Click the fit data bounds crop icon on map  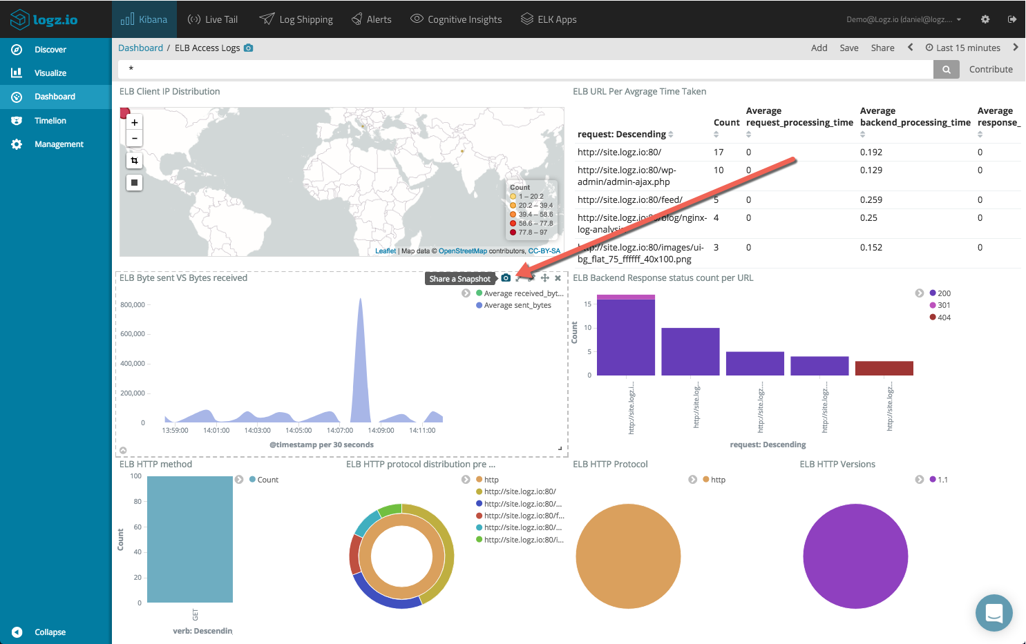click(x=135, y=160)
